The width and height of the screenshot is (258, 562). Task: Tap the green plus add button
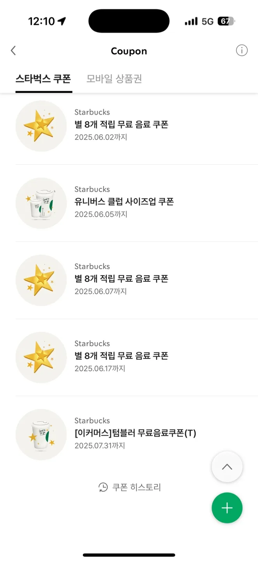227,508
